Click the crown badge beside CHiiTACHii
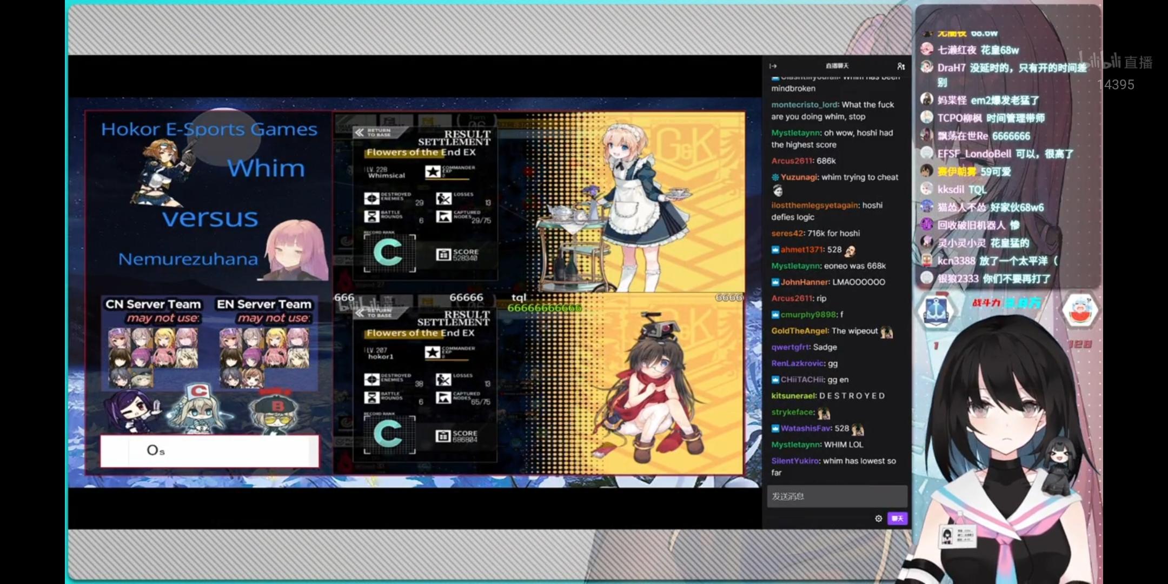Image resolution: width=1168 pixels, height=584 pixels. pyautogui.click(x=775, y=380)
